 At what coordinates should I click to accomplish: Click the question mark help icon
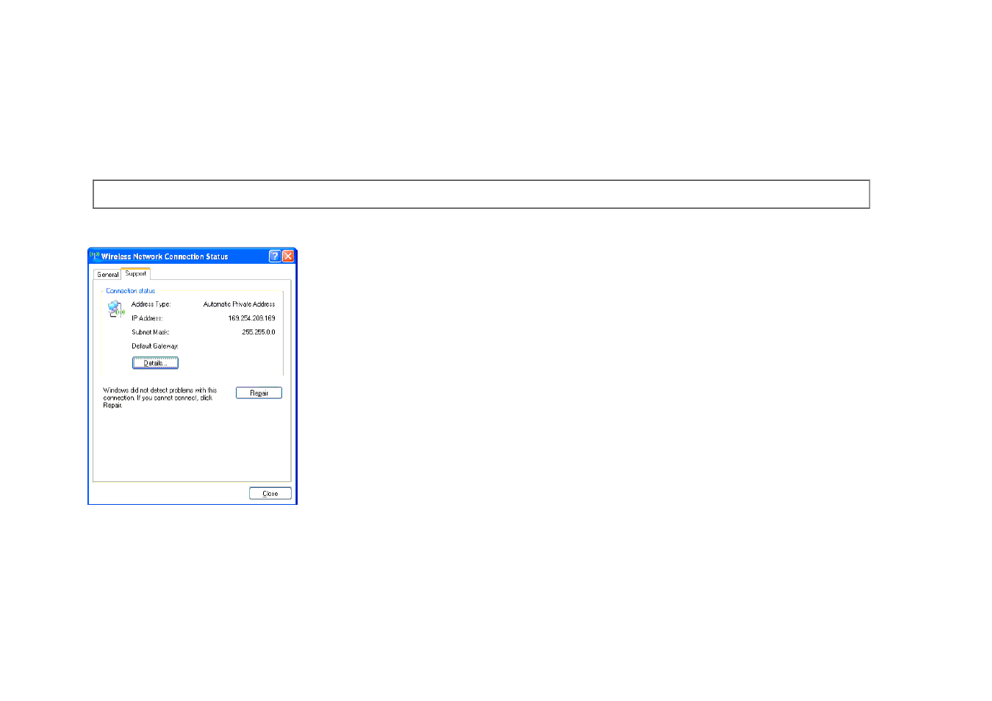point(275,256)
